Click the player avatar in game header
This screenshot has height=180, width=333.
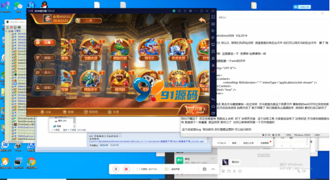[47, 19]
